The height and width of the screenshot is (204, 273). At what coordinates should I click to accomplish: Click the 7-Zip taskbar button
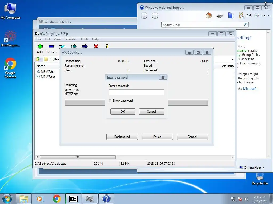point(73,199)
